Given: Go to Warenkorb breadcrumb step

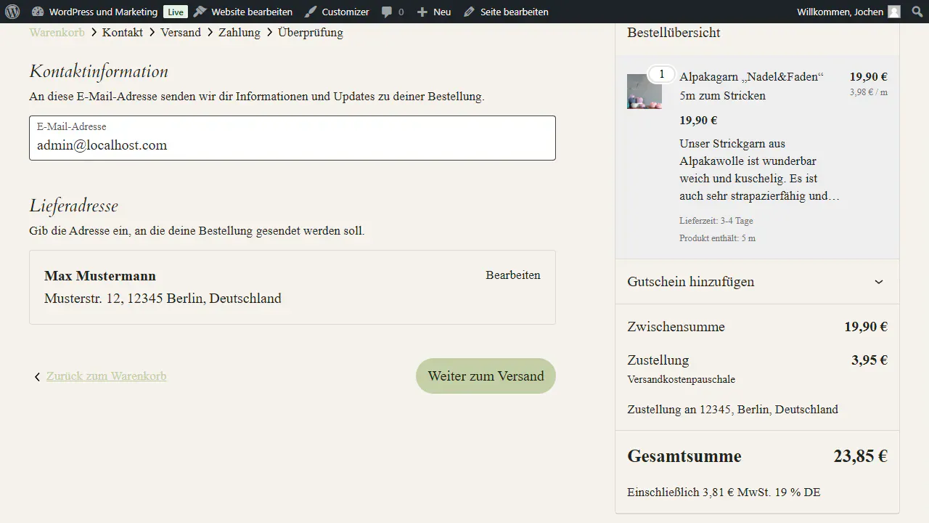Looking at the screenshot, I should [57, 32].
